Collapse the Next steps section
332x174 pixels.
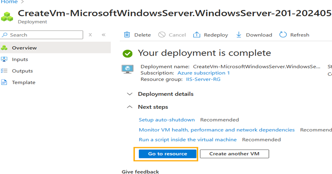tap(129, 107)
